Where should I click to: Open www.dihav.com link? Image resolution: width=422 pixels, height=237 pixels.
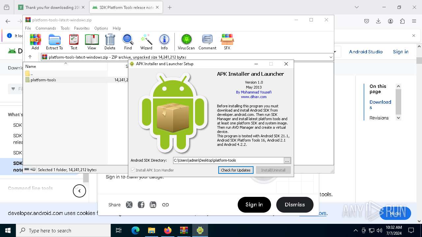coord(254,97)
